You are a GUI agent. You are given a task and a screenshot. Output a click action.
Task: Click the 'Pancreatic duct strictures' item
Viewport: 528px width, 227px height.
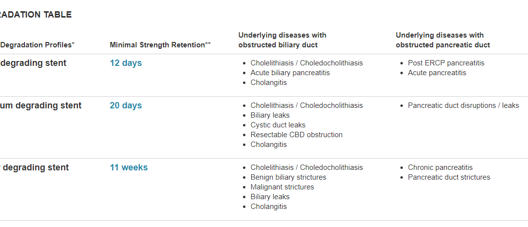449,177
